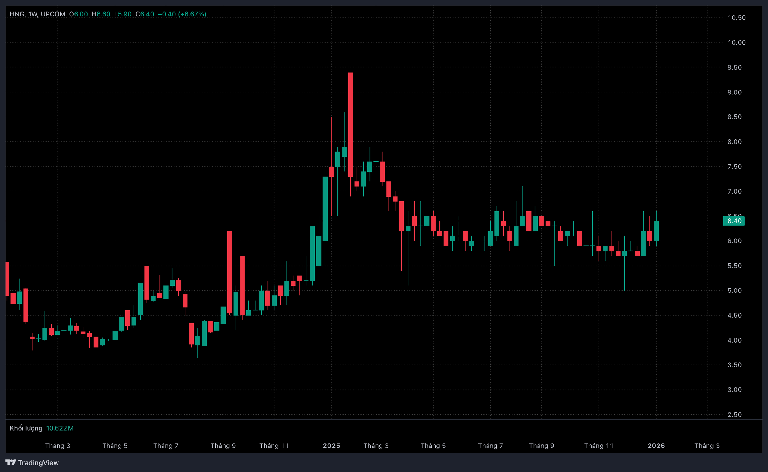
Task: Click the 2.50 price scale label
Action: 734,414
